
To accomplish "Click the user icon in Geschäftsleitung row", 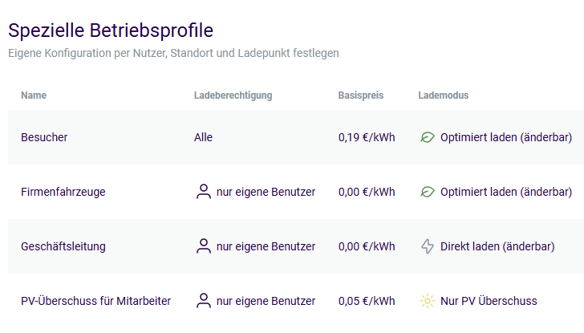I will [x=203, y=246].
